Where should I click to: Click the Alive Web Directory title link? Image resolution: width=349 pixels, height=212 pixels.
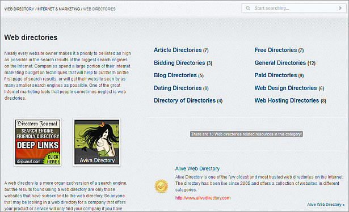click(197, 169)
